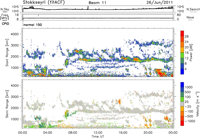Click the 16:00 time tick label
The width and height of the screenshot is (200, 138).
tap(123, 133)
